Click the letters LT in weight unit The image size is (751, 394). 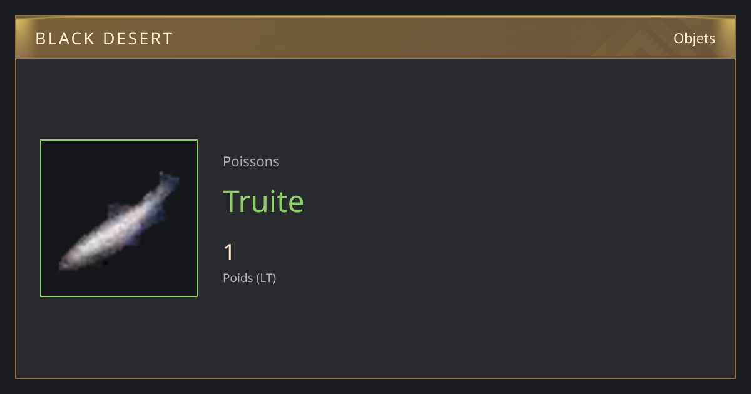click(266, 278)
